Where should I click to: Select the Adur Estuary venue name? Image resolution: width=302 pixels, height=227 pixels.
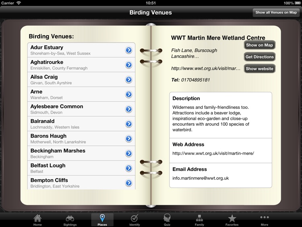point(47,48)
